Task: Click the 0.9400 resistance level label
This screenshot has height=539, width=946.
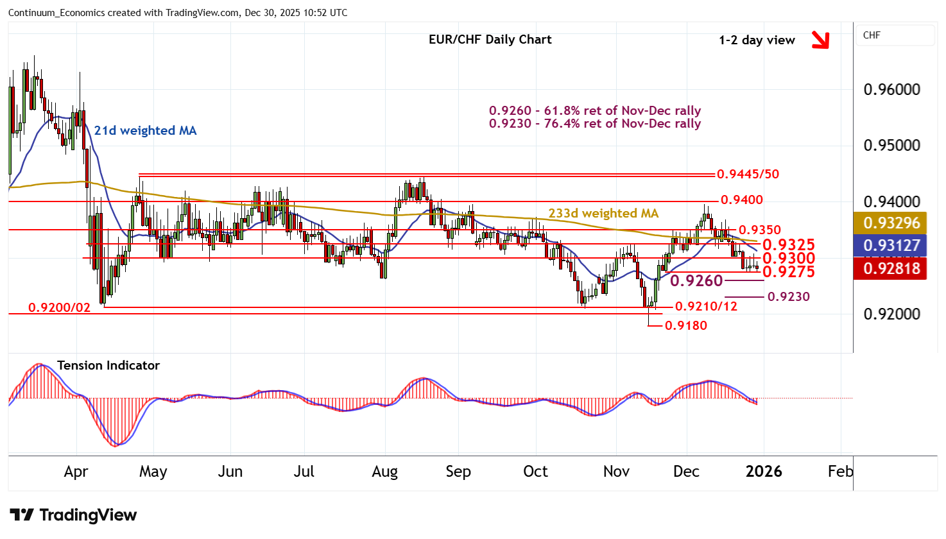Action: coord(741,200)
